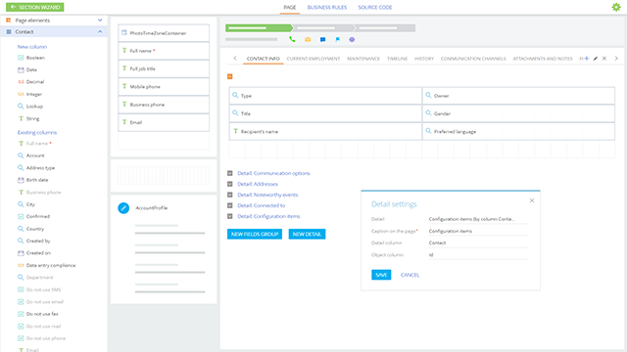The image size is (627, 352).
Task: Click the Save button in Detail settings
Action: (381, 275)
